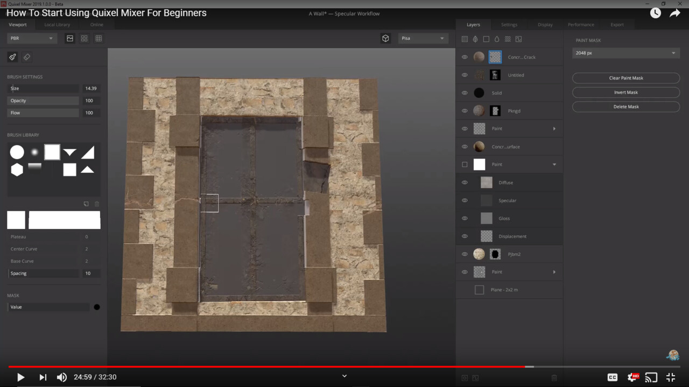Expand Paint layer above Concr...urface
The image size is (689, 387).
click(554, 128)
